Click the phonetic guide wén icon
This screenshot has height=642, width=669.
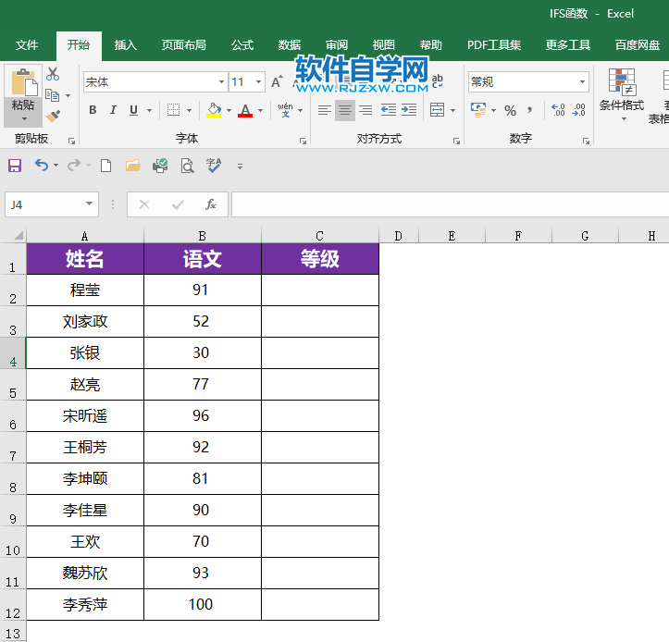(x=285, y=110)
